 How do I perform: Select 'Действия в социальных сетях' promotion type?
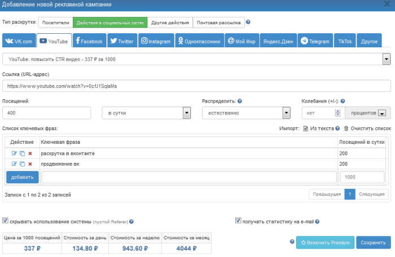click(x=109, y=23)
